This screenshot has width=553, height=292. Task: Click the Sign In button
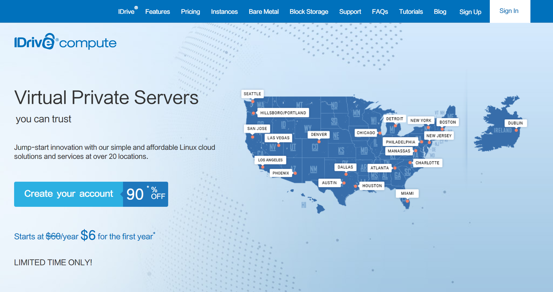tap(510, 11)
